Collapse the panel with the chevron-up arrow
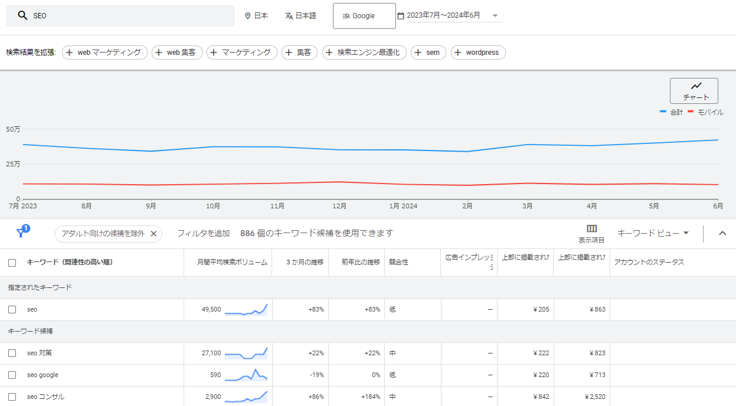 pyautogui.click(x=722, y=233)
